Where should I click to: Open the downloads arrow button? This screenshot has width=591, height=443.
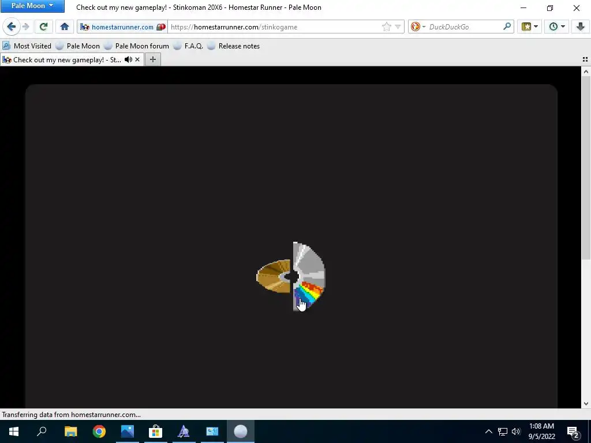pyautogui.click(x=581, y=27)
